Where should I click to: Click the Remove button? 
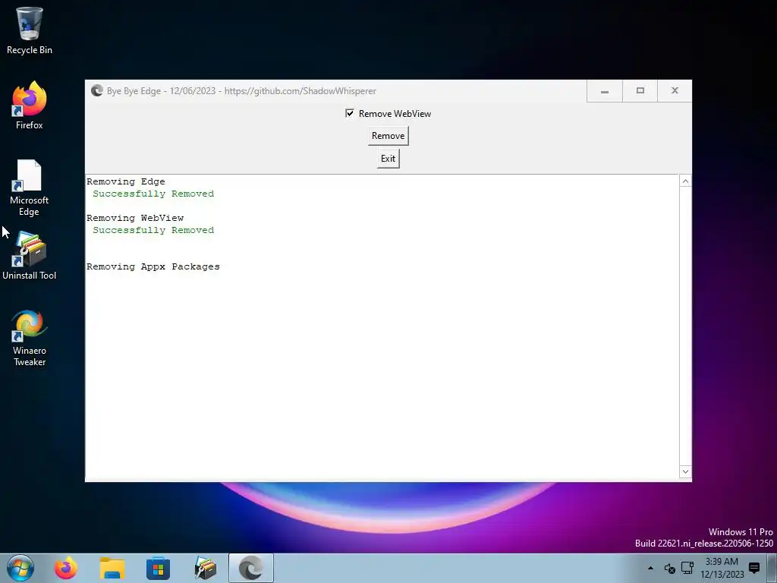point(388,136)
